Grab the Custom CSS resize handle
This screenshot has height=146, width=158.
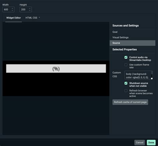[152, 78]
